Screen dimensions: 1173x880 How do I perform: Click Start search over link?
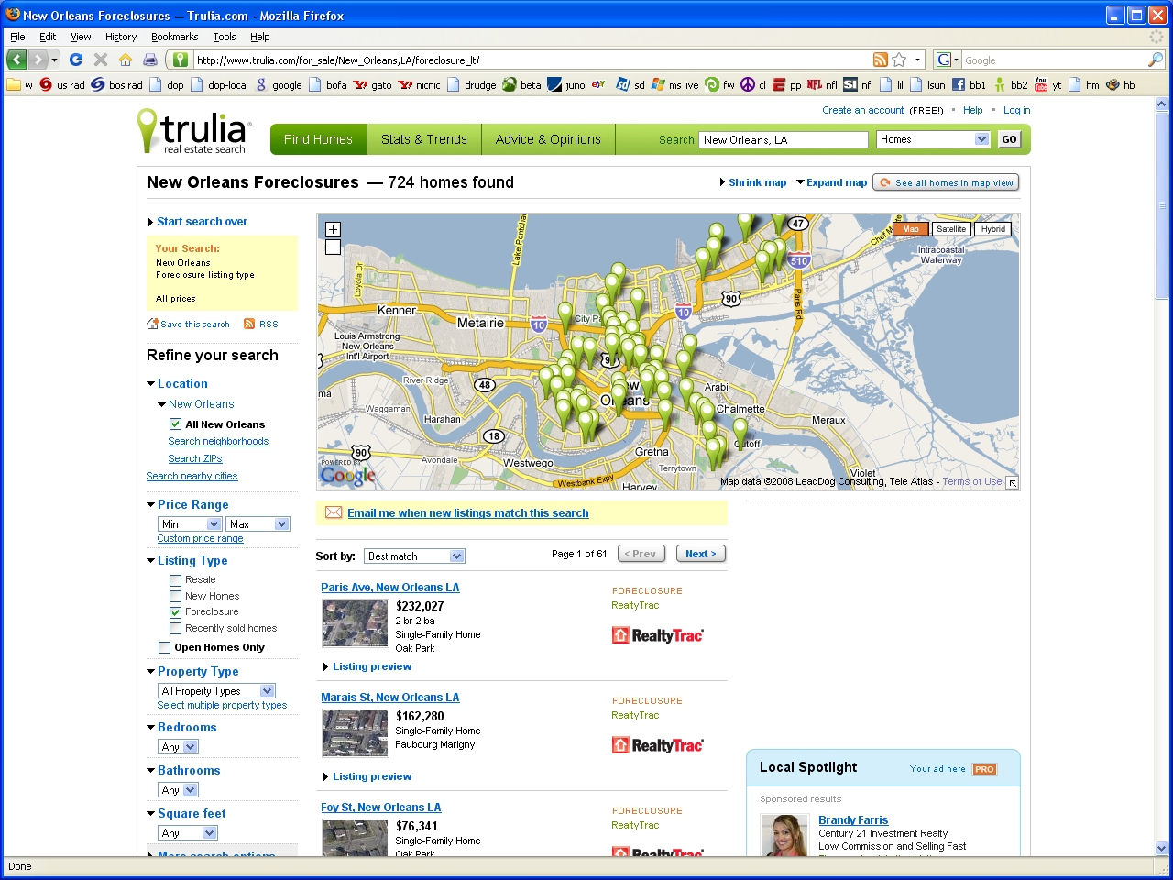(202, 222)
